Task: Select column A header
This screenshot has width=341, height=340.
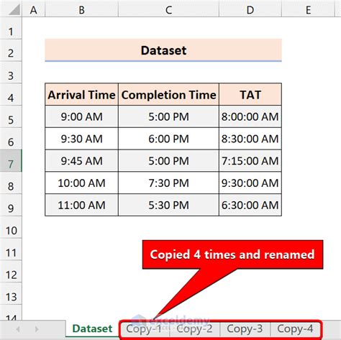Action: pyautogui.click(x=34, y=10)
